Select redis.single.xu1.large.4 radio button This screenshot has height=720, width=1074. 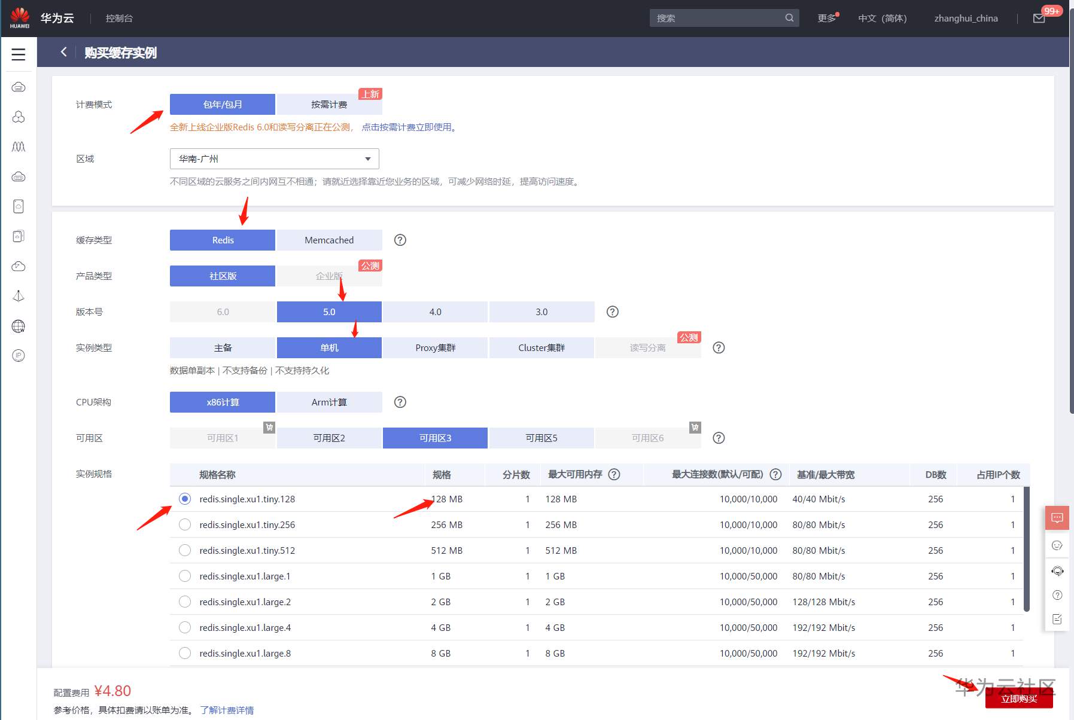[x=185, y=627]
